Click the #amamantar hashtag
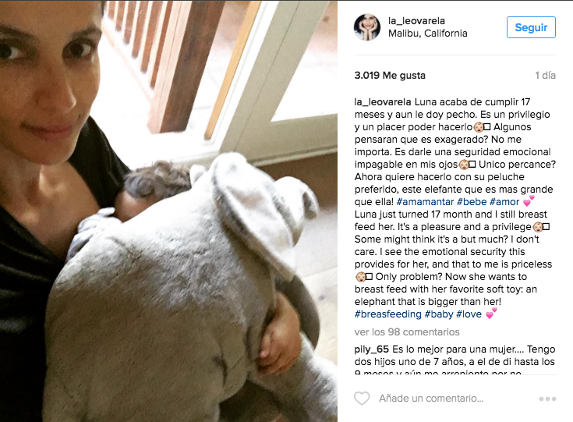Image resolution: width=573 pixels, height=422 pixels. 425,202
